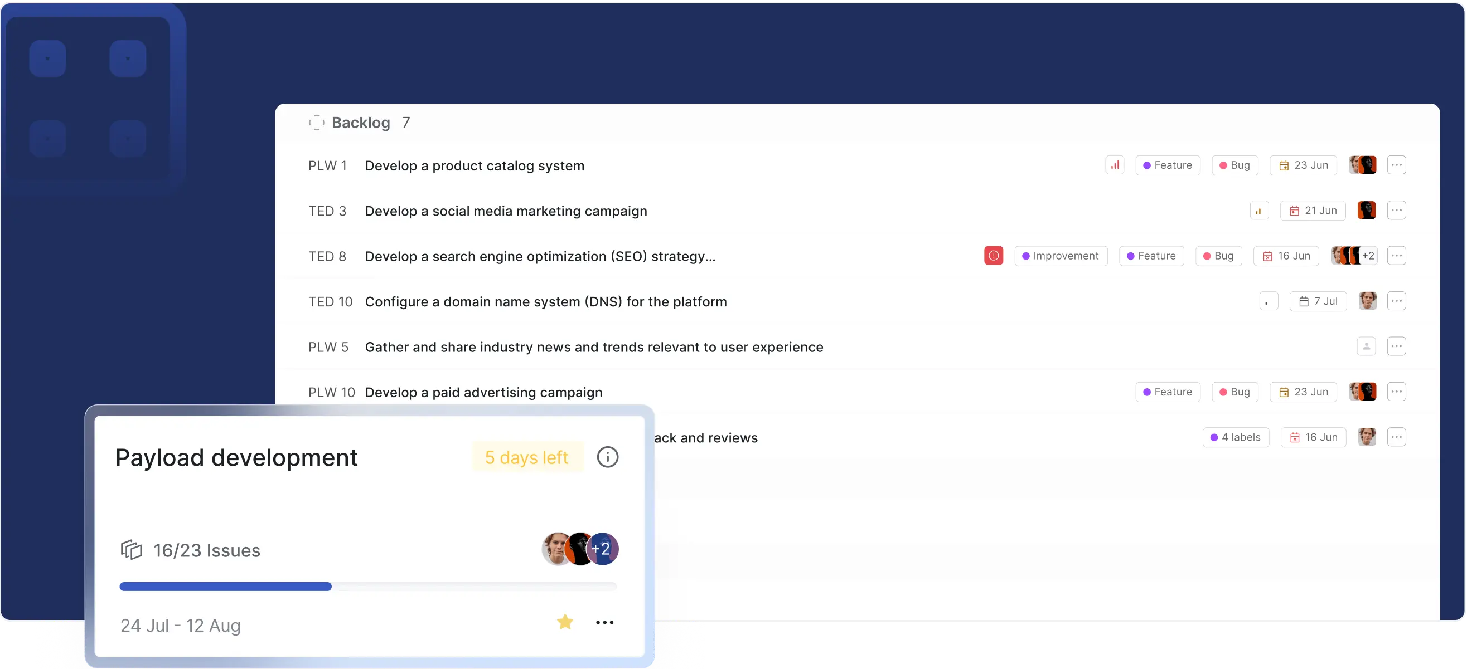Click the Improvement label on TED 8

1061,256
